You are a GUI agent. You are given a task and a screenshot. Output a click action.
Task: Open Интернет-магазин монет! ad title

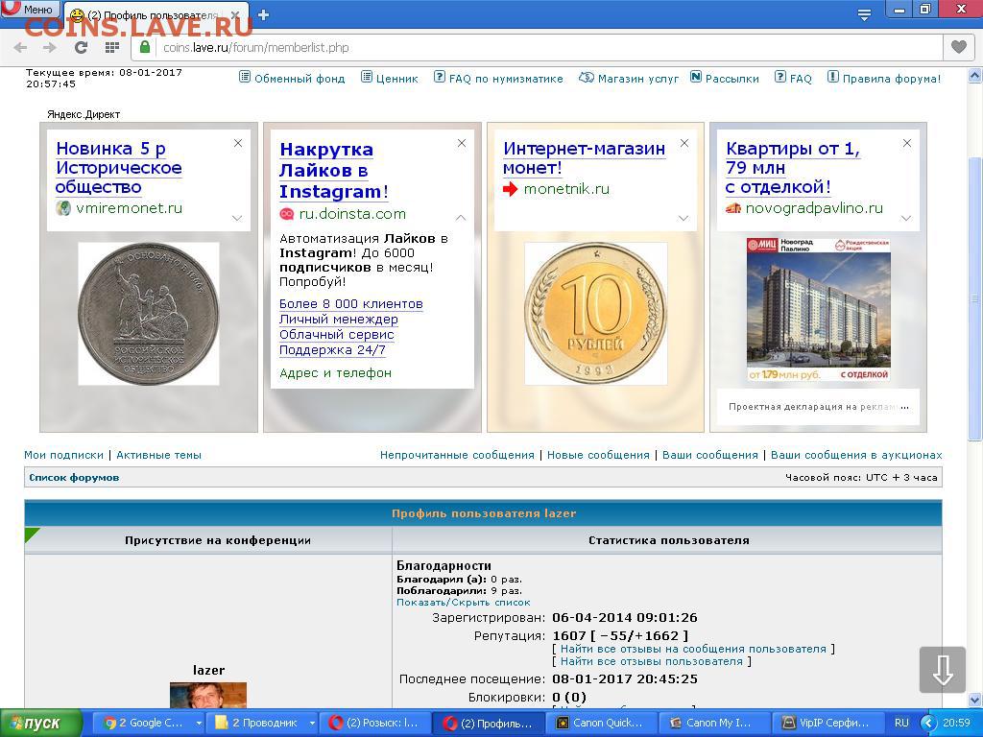tap(584, 158)
